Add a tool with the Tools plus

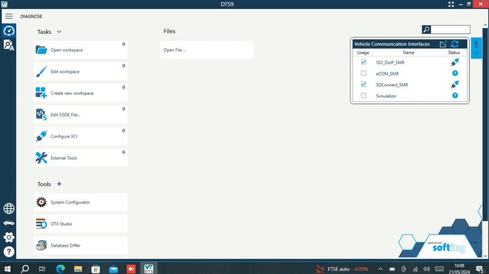tap(59, 184)
